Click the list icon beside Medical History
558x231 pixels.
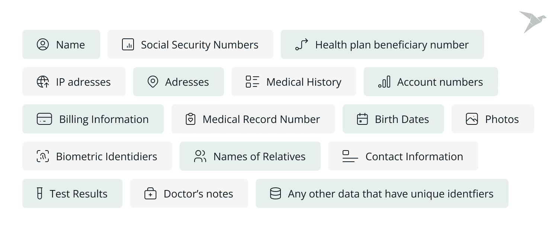pyautogui.click(x=253, y=82)
